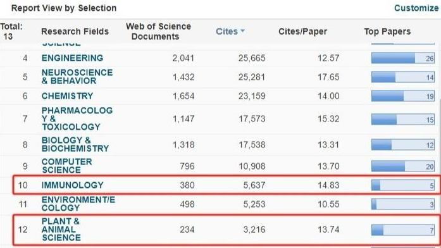Click Computer Science top papers bar 20
441x248 pixels.
tap(403, 166)
